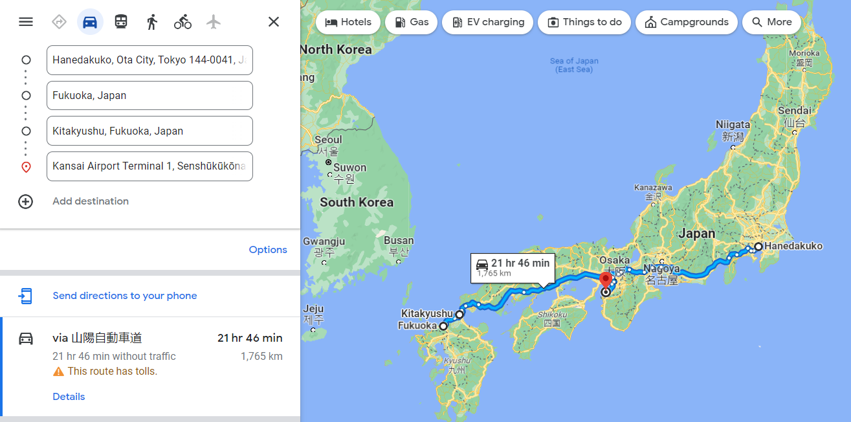The height and width of the screenshot is (422, 851).
Task: Edit the Kitakyushu destination field
Action: pyautogui.click(x=149, y=131)
